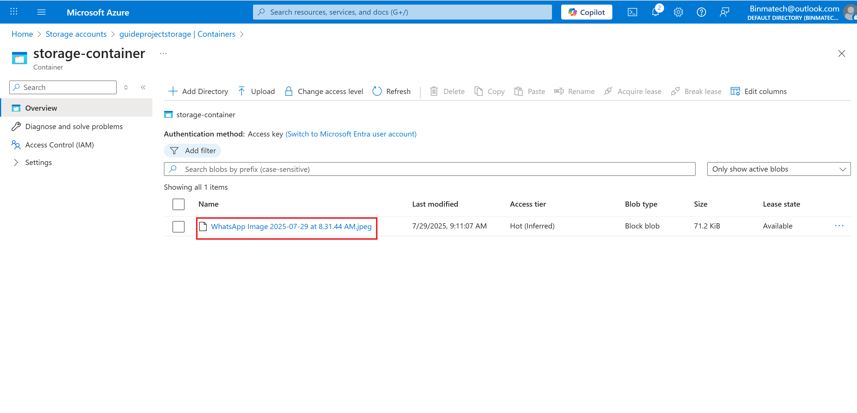Screen dimensions: 857x413
Task: Open the notifications bell
Action: click(655, 12)
